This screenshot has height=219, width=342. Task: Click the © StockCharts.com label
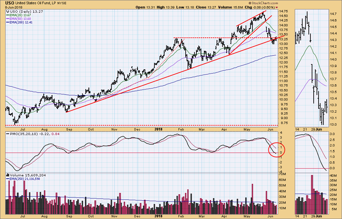264,3
